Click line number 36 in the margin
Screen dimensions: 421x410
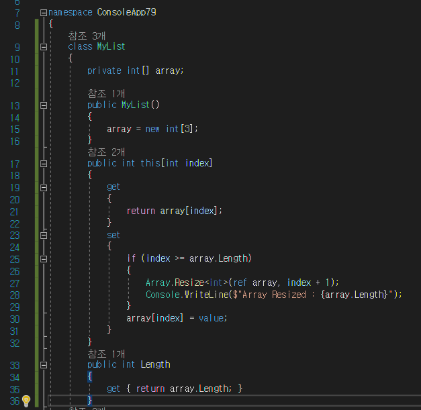click(15, 401)
